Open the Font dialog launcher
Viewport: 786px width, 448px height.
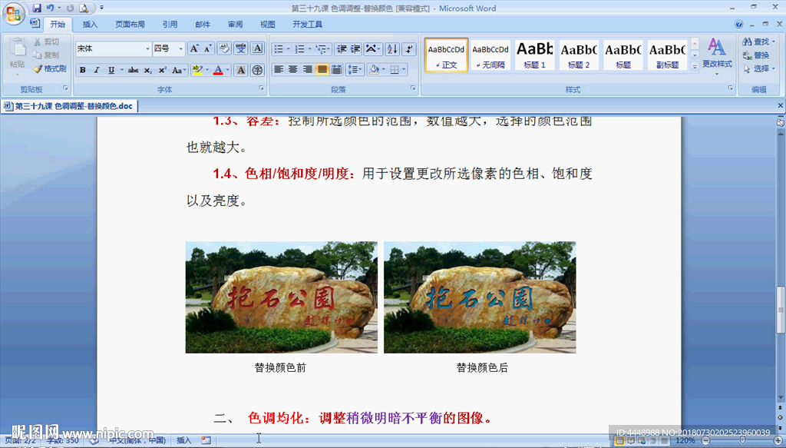point(261,88)
